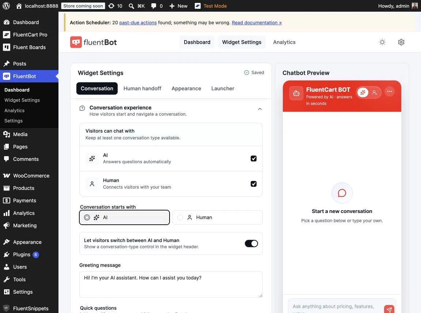Click the chatbot preview robot avatar
This screenshot has width=421, height=313.
coord(296,93)
